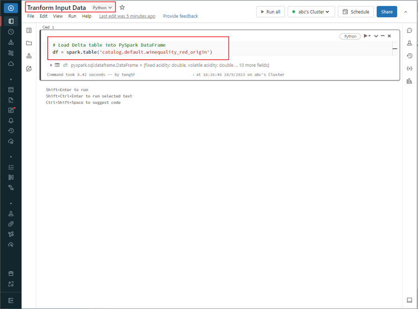Screen dimensions: 418x309
Task: Open Queries file icon in sidebar
Action: pyautogui.click(x=11, y=100)
